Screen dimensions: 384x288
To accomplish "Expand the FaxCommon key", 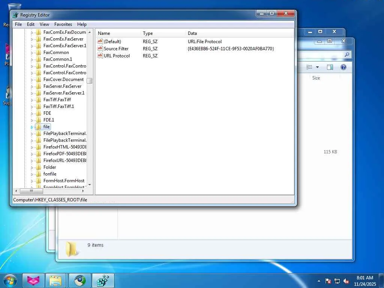I will (x=32, y=52).
